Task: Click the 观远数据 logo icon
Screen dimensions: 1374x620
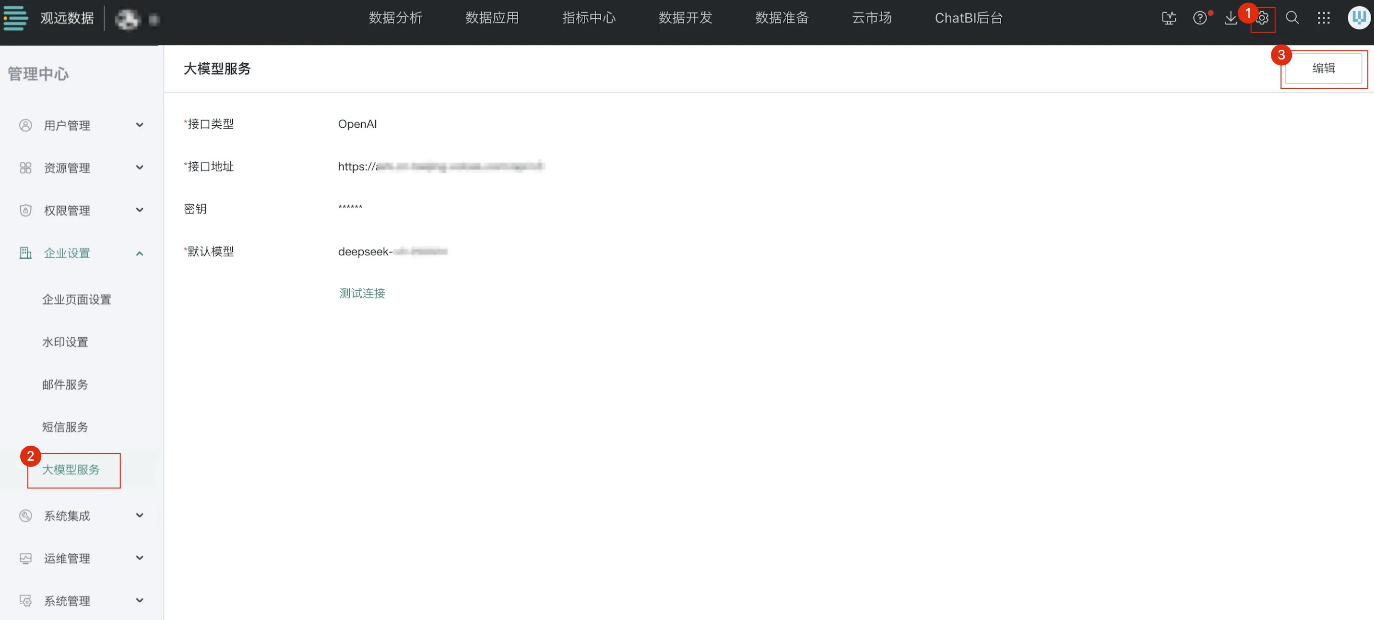Action: coord(16,18)
